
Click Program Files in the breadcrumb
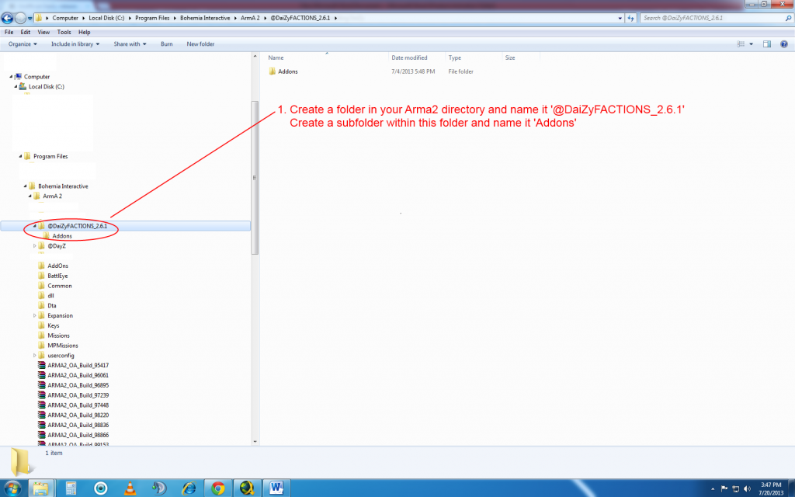[152, 18]
